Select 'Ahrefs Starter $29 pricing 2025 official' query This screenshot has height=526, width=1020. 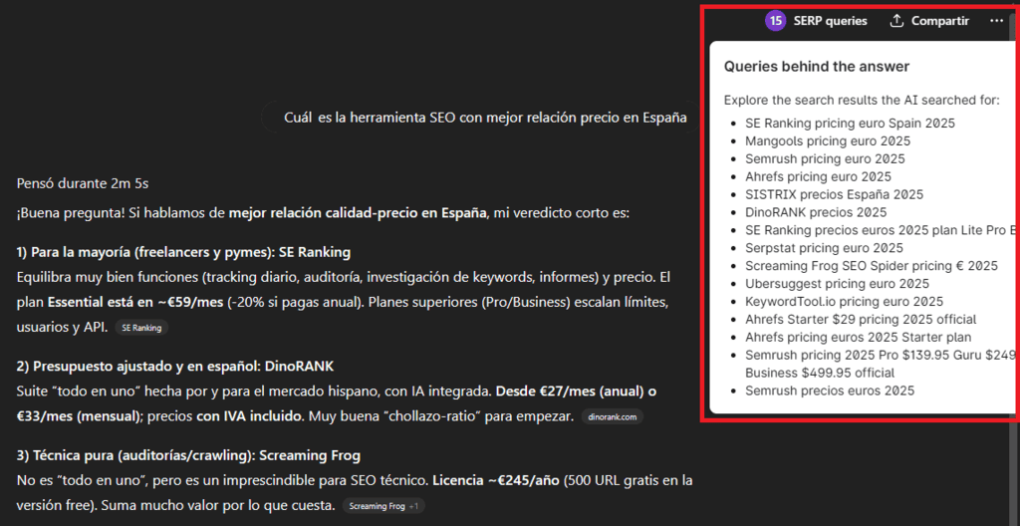click(x=861, y=320)
